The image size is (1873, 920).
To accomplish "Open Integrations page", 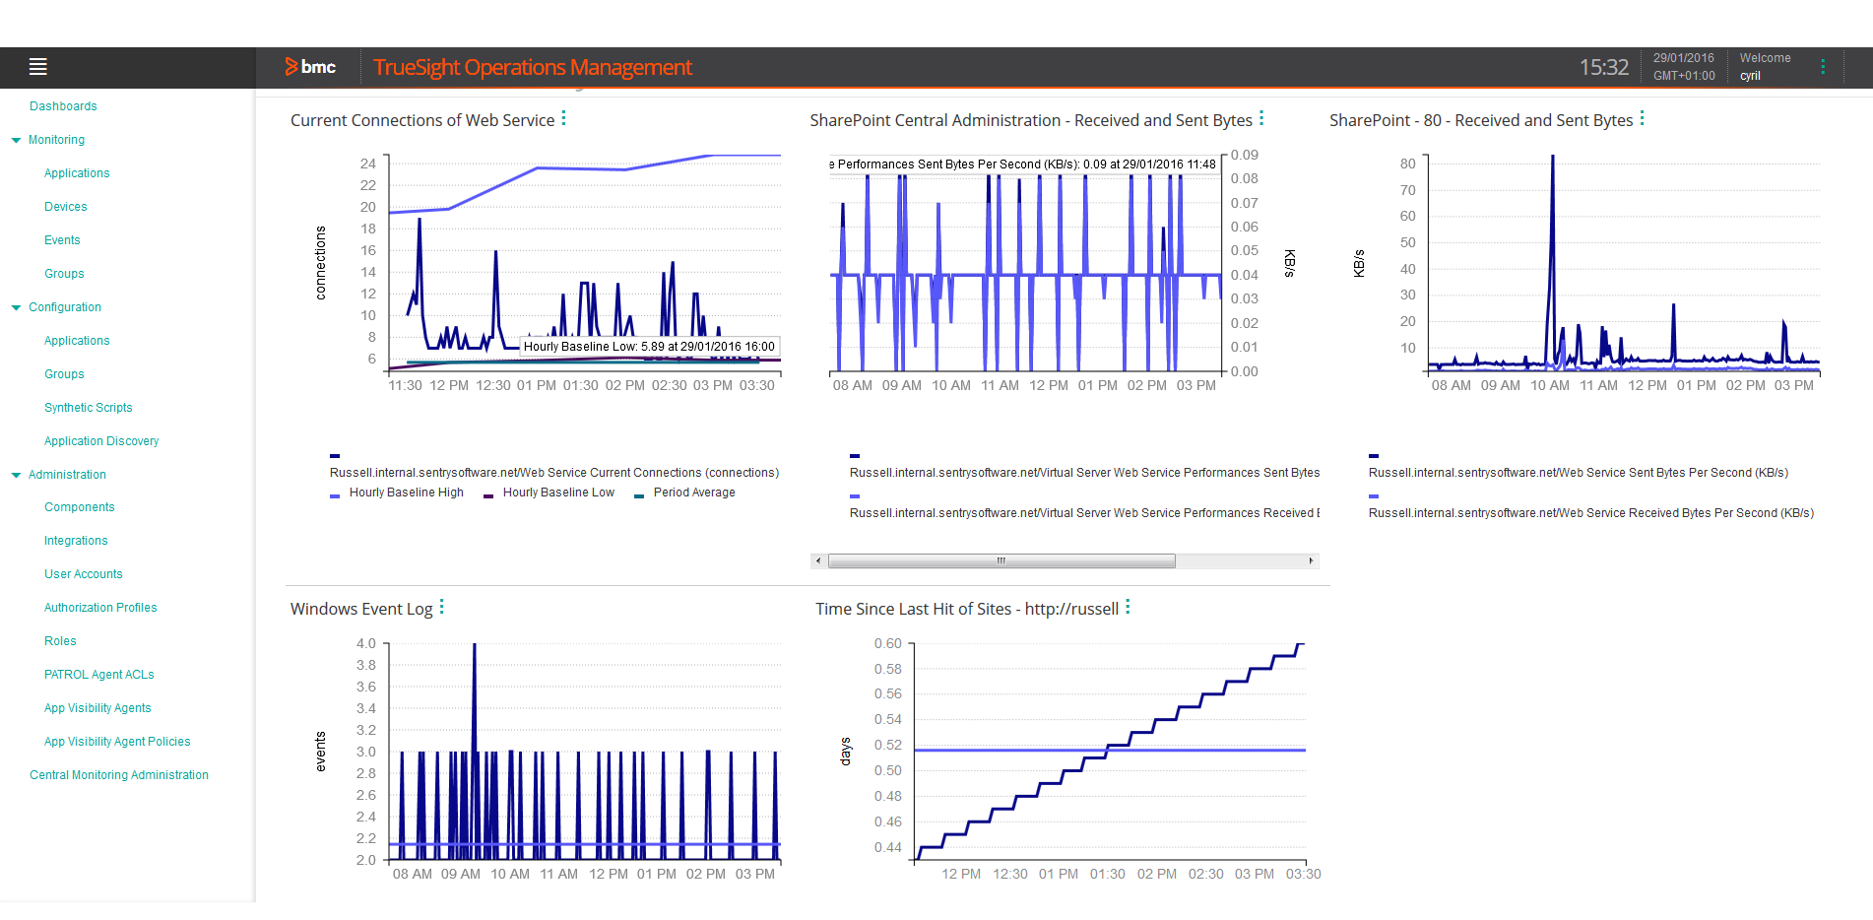I will tap(76, 541).
